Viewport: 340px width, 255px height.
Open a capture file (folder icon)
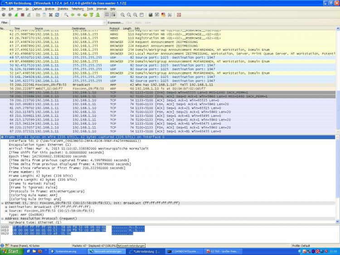point(38,15)
